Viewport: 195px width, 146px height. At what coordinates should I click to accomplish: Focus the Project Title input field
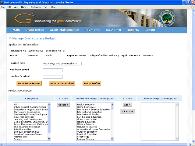62,64
